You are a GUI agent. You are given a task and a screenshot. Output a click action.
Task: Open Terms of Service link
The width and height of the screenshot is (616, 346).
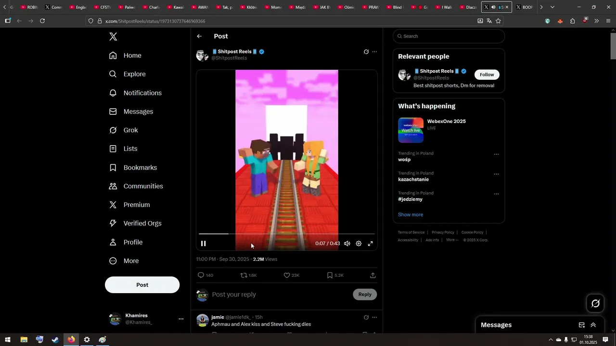(x=411, y=233)
